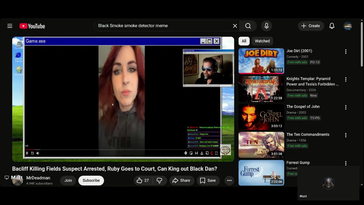Viewport: 364px width, 205px height.
Task: Click the Join button
Action: point(68,181)
